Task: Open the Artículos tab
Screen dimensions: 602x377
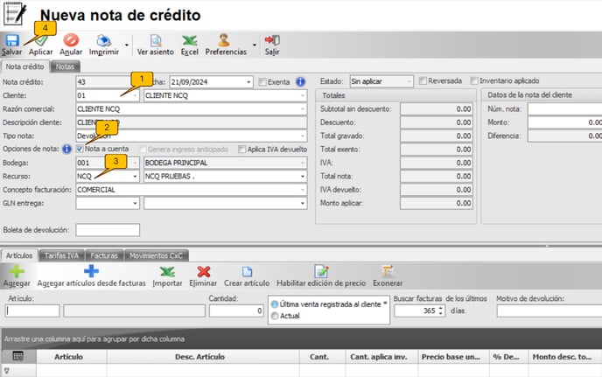Action: pos(19,255)
